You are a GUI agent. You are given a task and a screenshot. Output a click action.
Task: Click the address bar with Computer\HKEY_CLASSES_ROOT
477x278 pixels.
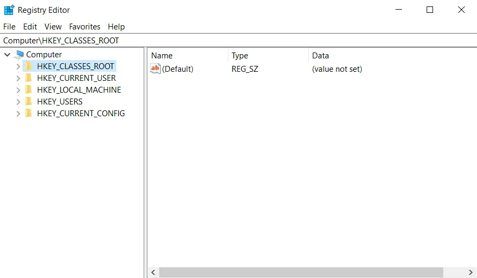click(x=238, y=41)
